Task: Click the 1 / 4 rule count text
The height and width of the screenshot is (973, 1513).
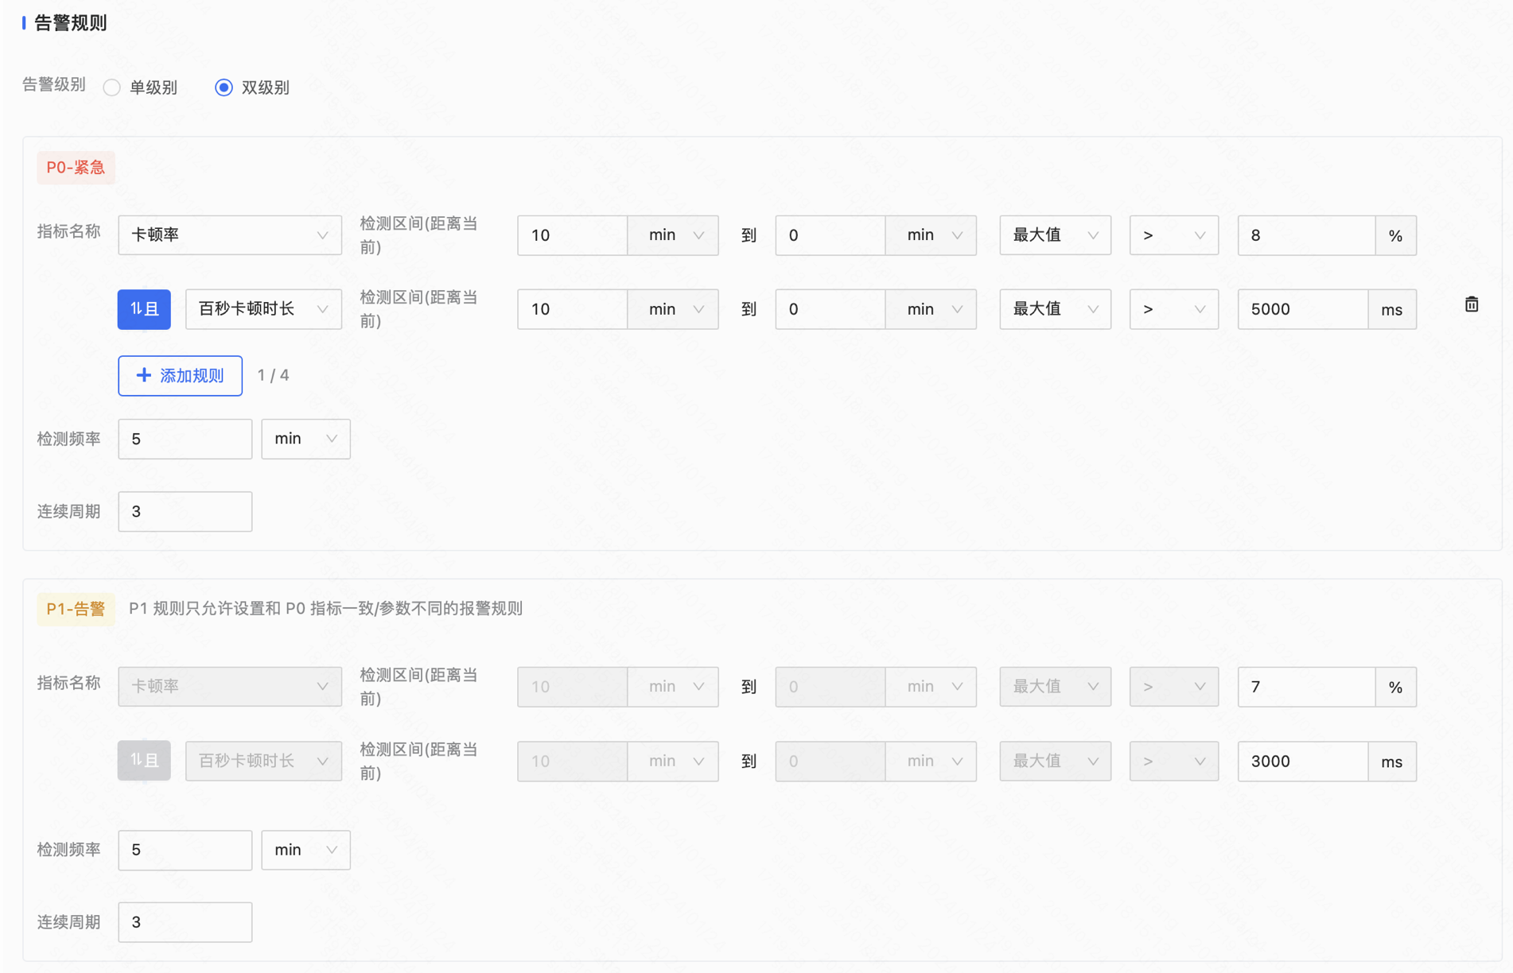Action: pos(273,375)
